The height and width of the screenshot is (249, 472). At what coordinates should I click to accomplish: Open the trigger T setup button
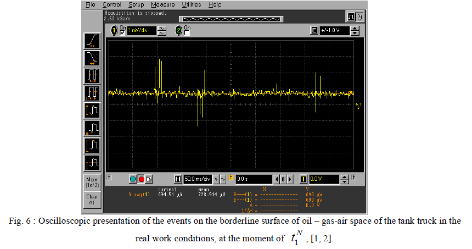point(303,179)
